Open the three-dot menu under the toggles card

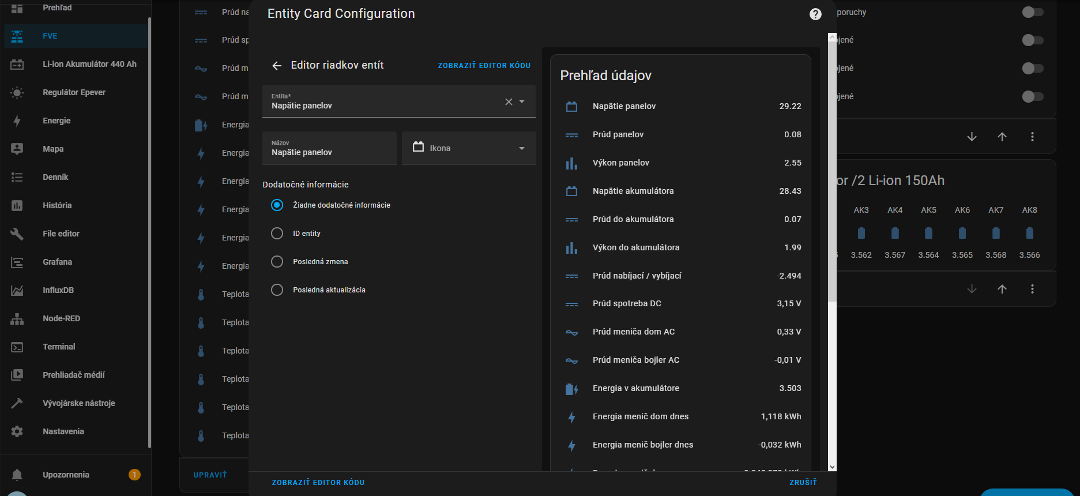pyautogui.click(x=1032, y=137)
